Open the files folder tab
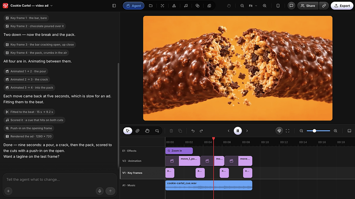 click(x=151, y=6)
